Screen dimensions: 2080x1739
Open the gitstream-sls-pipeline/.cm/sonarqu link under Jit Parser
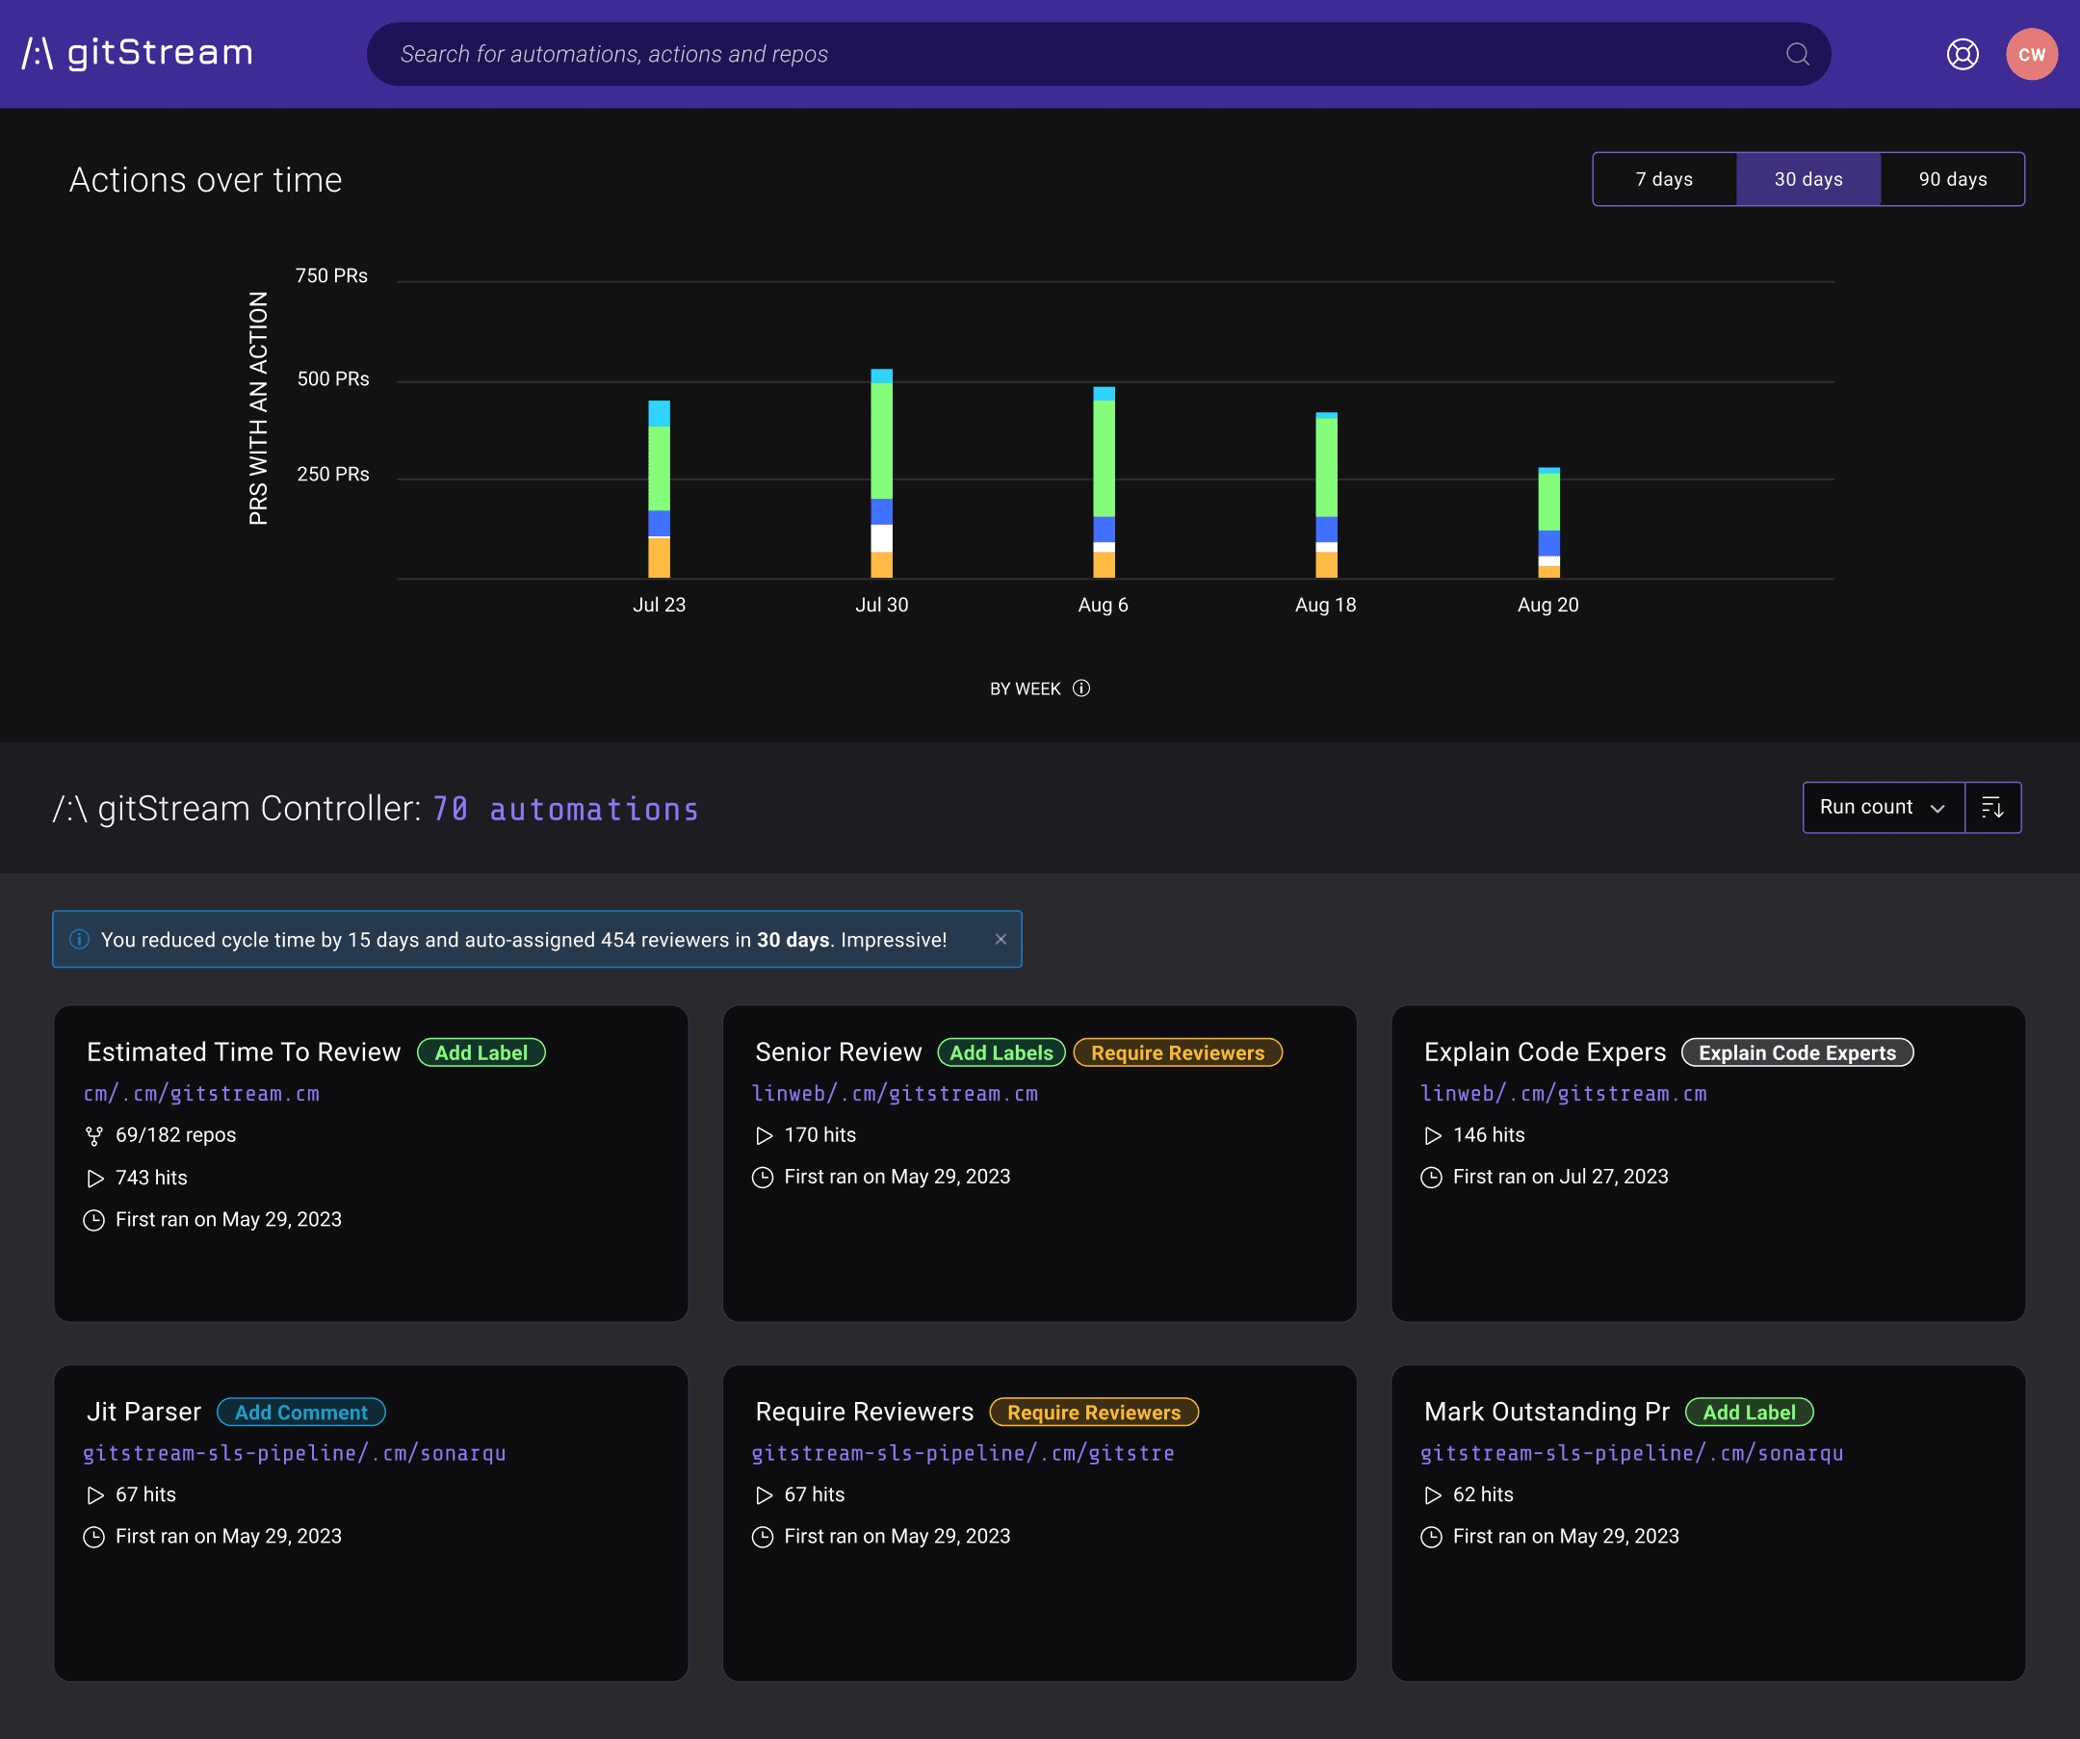coord(294,1453)
